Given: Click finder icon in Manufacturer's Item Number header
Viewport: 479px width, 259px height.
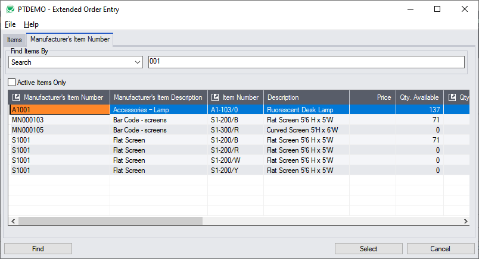Looking at the screenshot, I should coord(16,97).
